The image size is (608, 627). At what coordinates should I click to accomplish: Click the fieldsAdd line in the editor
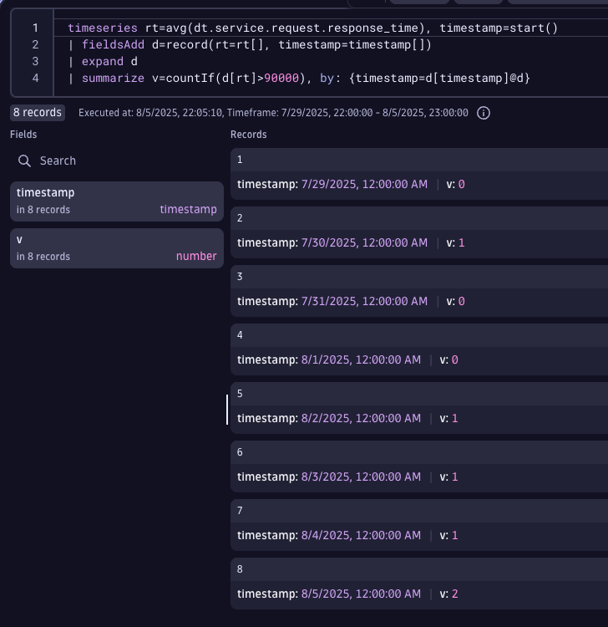(250, 44)
